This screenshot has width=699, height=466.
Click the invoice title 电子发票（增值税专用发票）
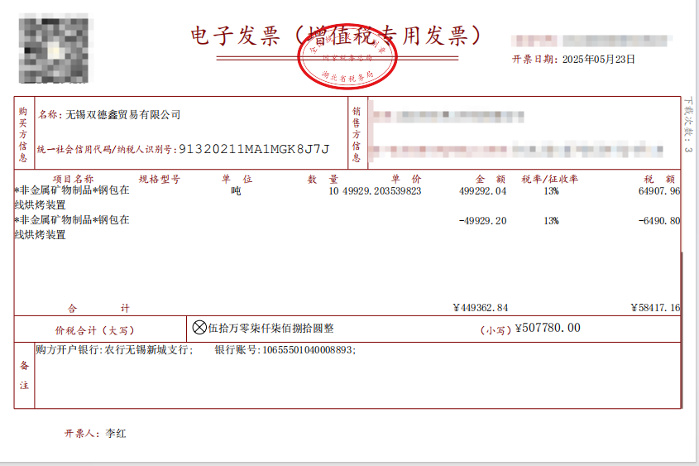coord(336,36)
